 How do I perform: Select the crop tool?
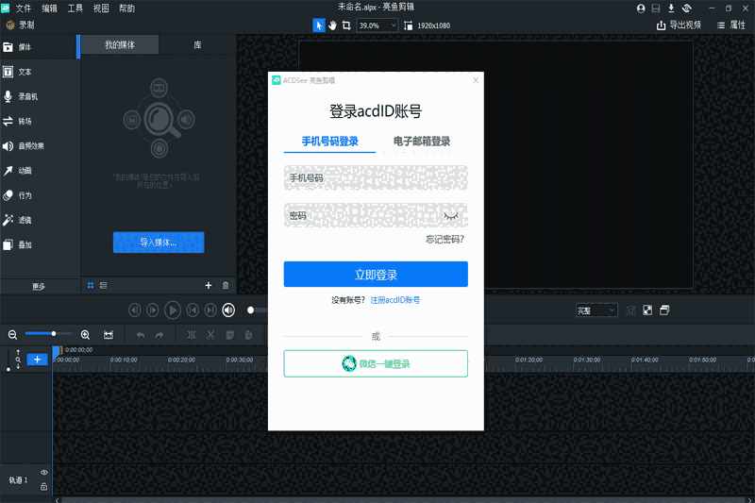coord(346,25)
